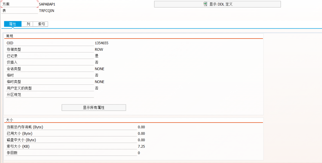322x163 pixels.
Task: Select 仅插入 value 否
Action: click(x=97, y=62)
